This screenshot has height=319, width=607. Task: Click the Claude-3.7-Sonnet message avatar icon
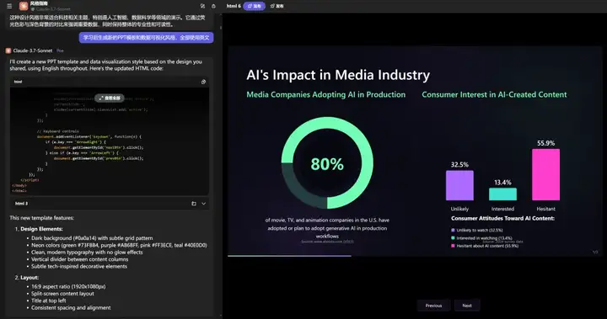[x=8, y=51]
